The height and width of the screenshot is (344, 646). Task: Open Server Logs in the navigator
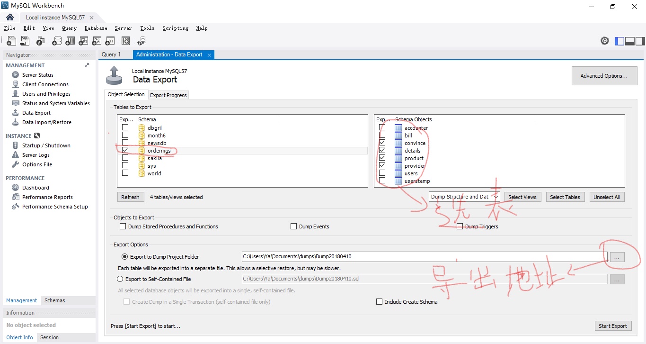click(35, 155)
